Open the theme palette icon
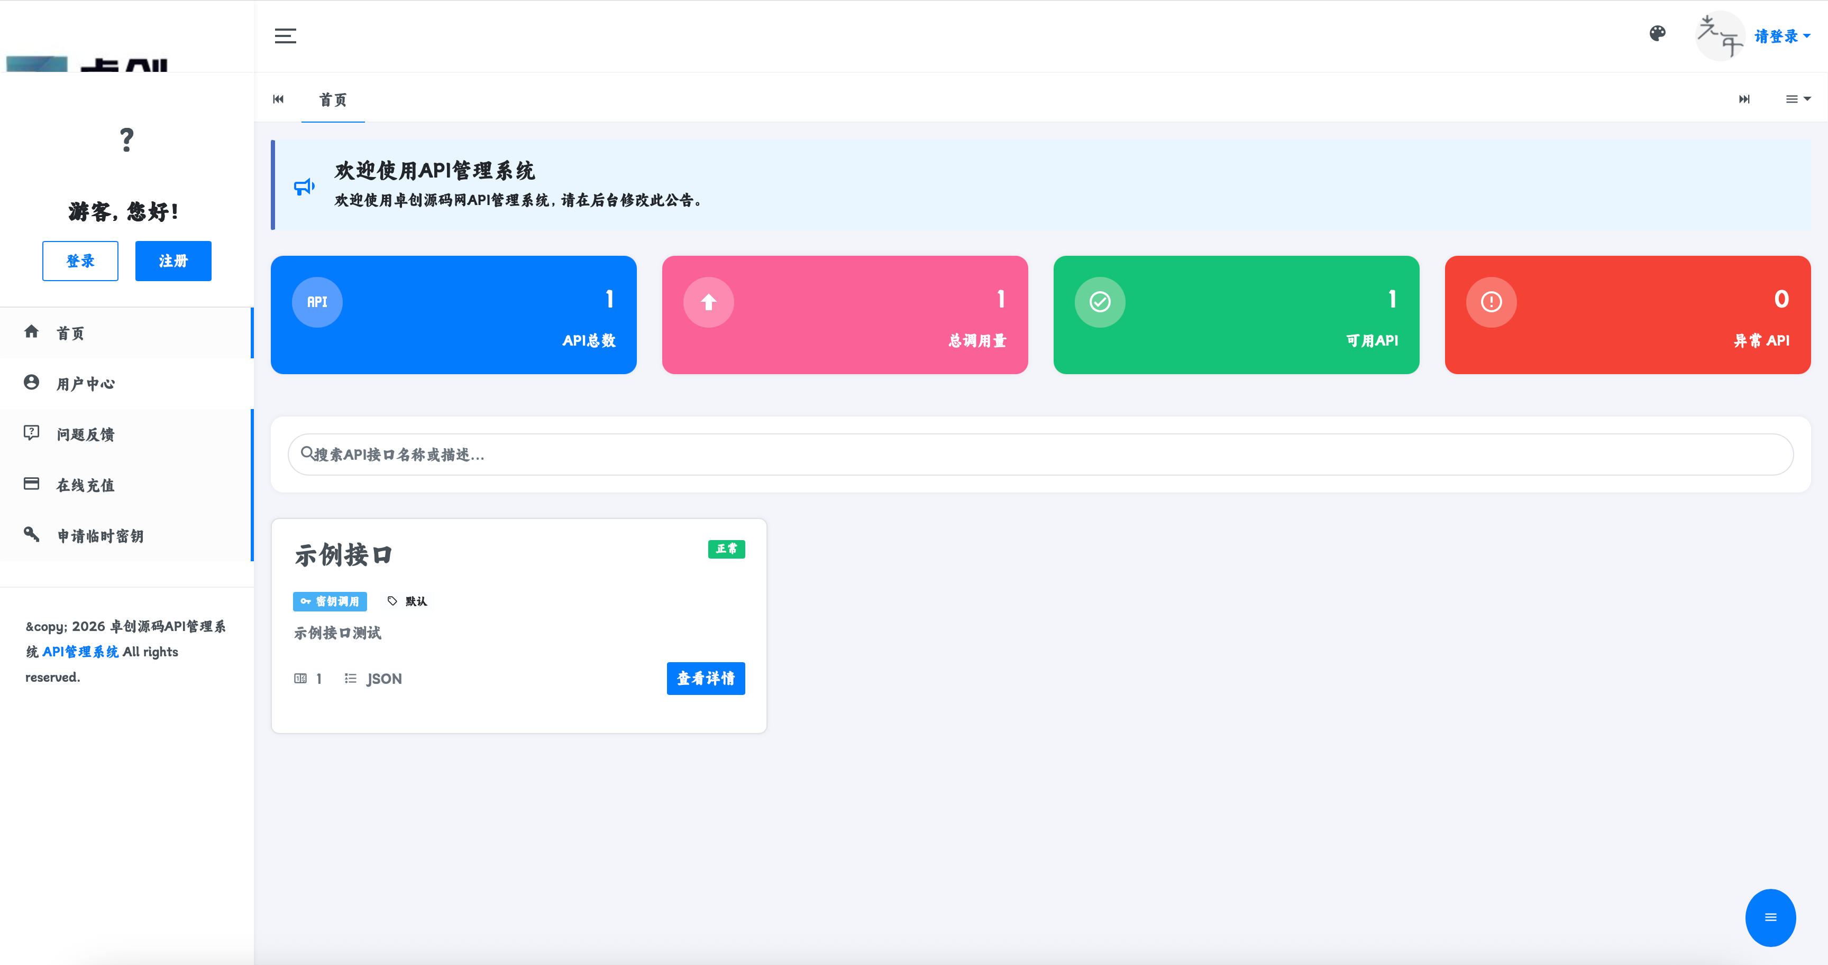The width and height of the screenshot is (1828, 965). 1657,33
